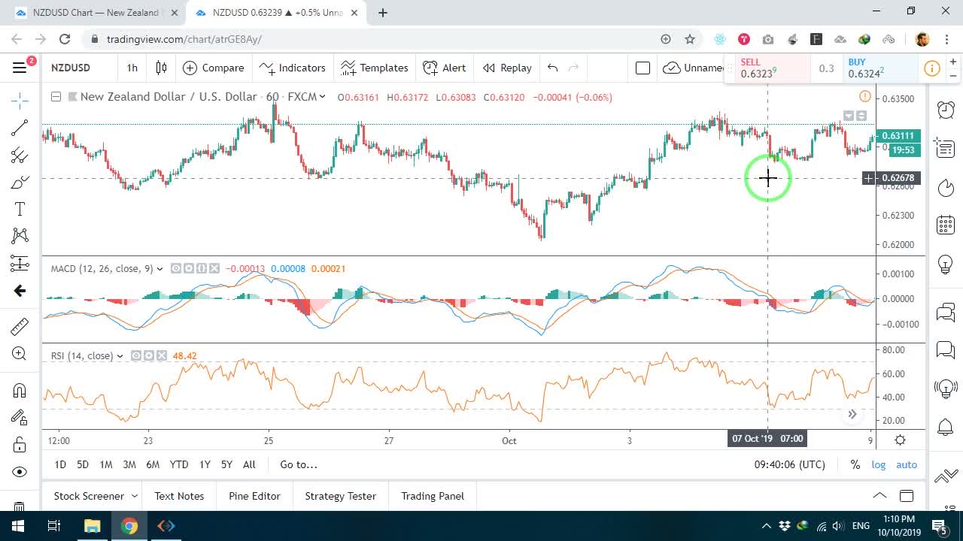This screenshot has height=541, width=963.
Task: Open indicator Templates menu
Action: 374,68
